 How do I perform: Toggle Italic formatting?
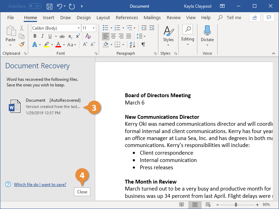click(x=42, y=36)
